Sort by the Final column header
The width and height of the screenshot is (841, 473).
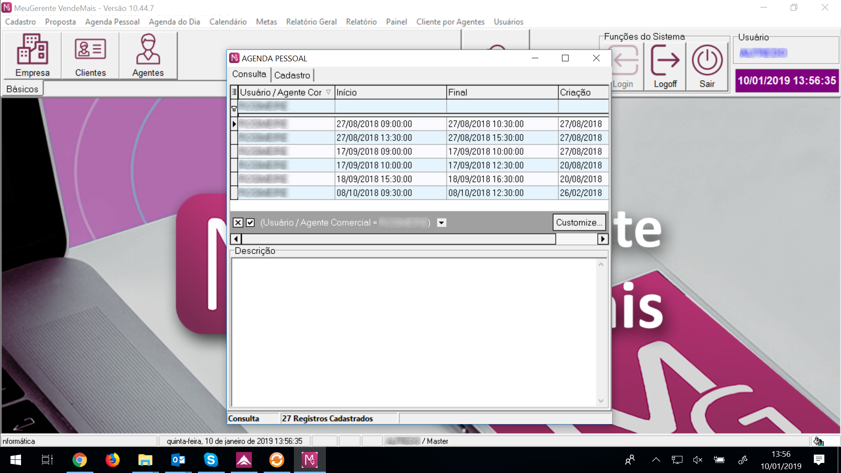click(x=502, y=92)
